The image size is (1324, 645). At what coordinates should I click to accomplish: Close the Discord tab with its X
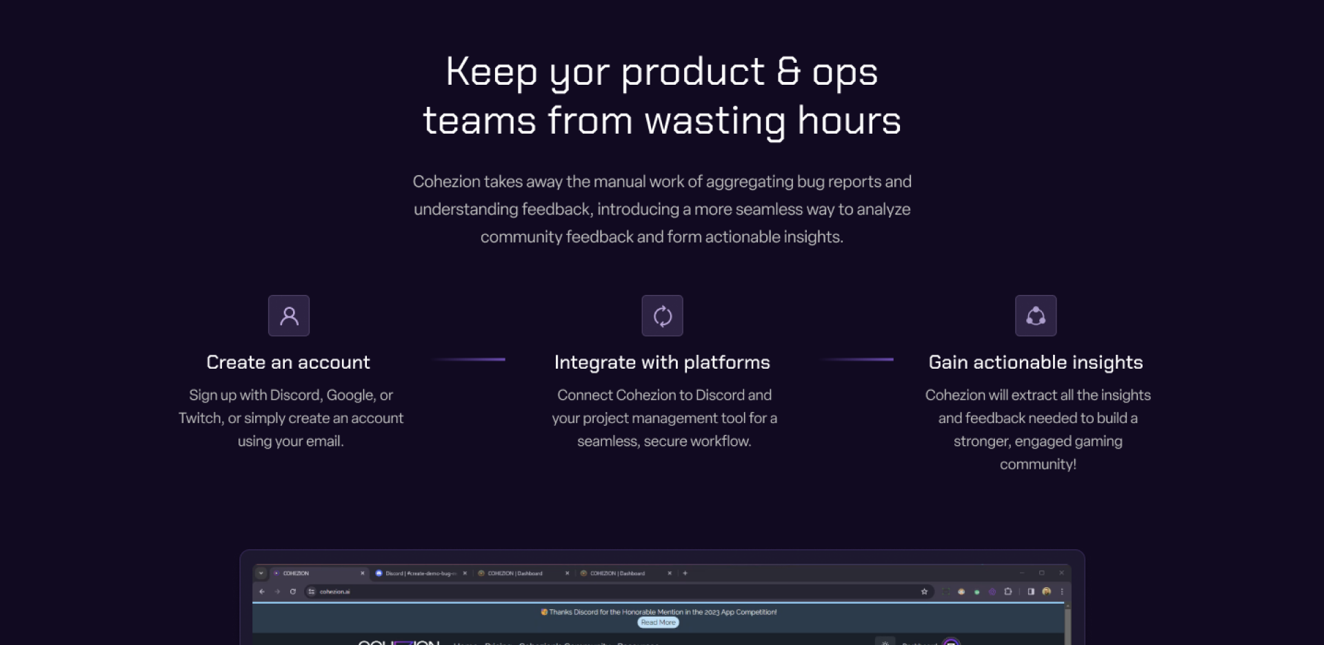tap(465, 573)
